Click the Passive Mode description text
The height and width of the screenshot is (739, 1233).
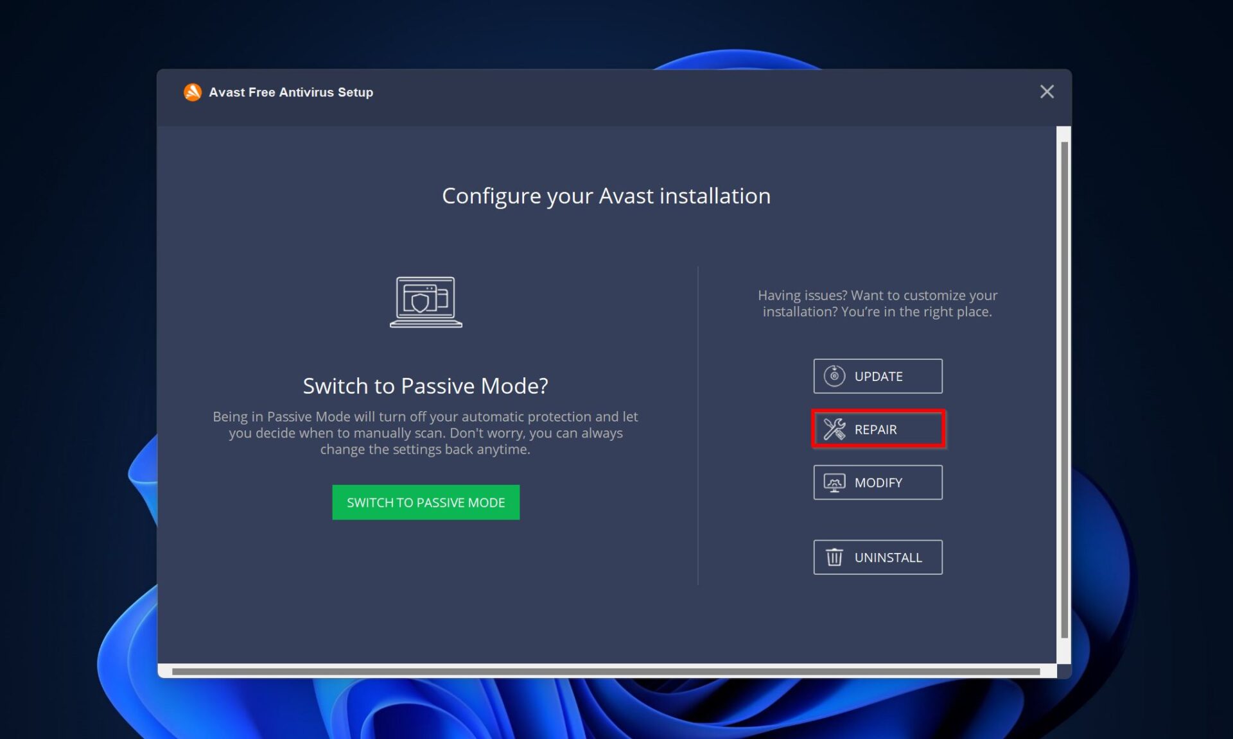tap(425, 432)
